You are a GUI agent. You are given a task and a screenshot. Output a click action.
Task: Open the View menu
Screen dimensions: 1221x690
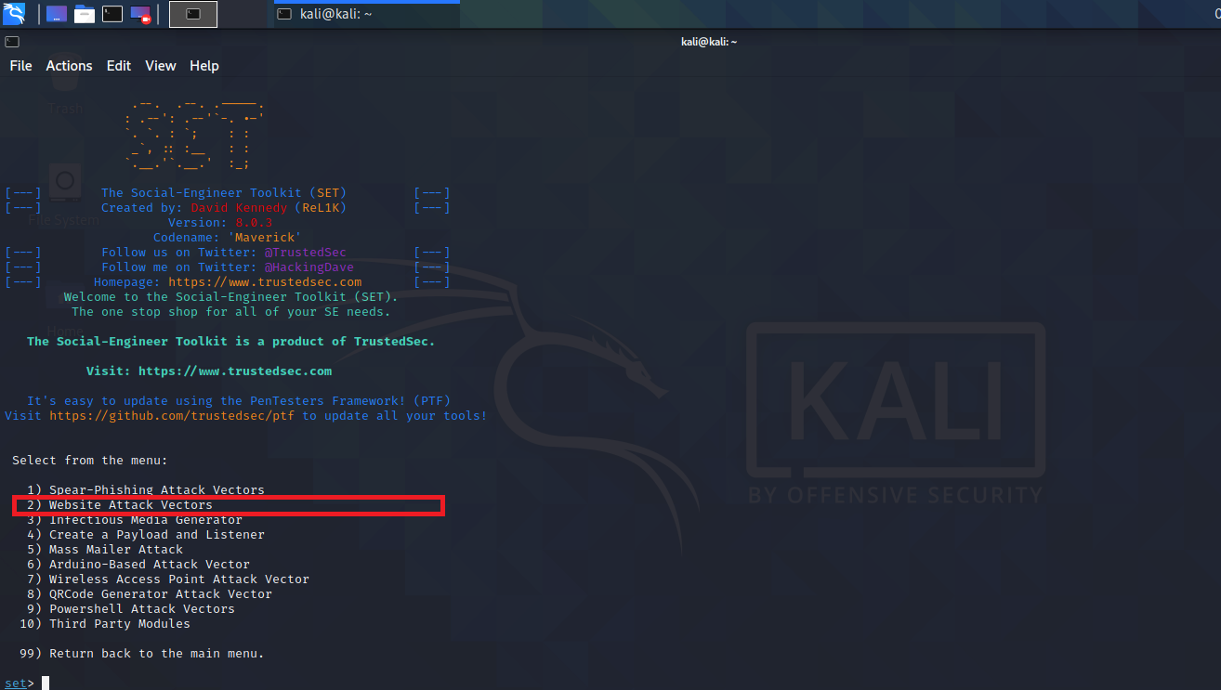click(161, 66)
